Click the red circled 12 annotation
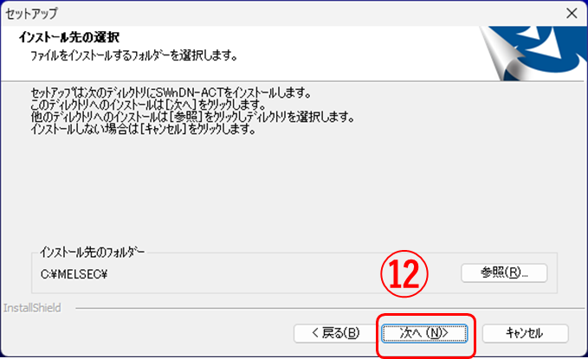 coord(404,274)
